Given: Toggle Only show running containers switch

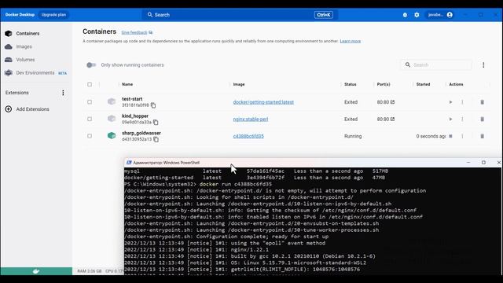Looking at the screenshot, I should point(91,64).
